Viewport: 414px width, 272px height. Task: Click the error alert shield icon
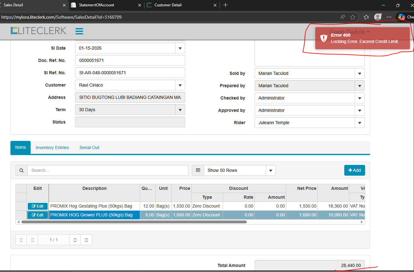point(323,38)
